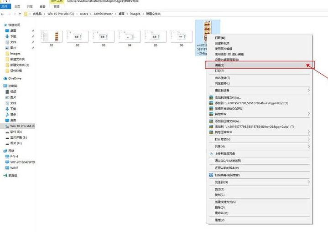Expand the 播放到设备 submenu arrow

pyautogui.click(x=308, y=91)
